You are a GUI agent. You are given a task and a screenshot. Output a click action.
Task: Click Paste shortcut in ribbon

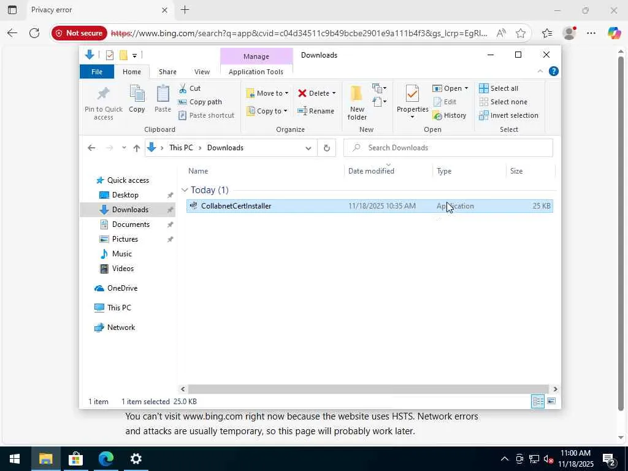point(206,115)
